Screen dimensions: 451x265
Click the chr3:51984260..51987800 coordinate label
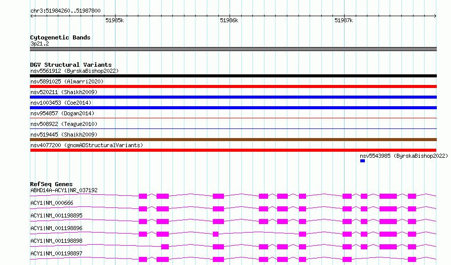point(65,11)
